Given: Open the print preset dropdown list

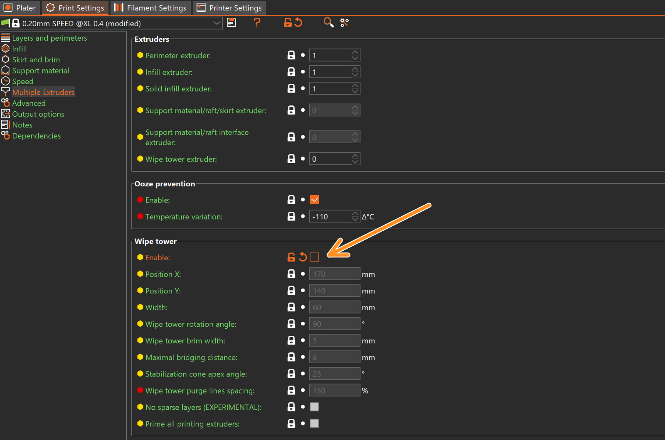Looking at the screenshot, I should pos(217,23).
